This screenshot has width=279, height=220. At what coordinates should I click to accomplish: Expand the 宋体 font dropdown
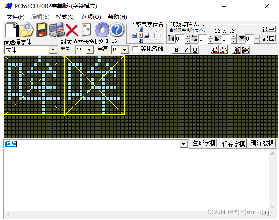click(x=53, y=50)
